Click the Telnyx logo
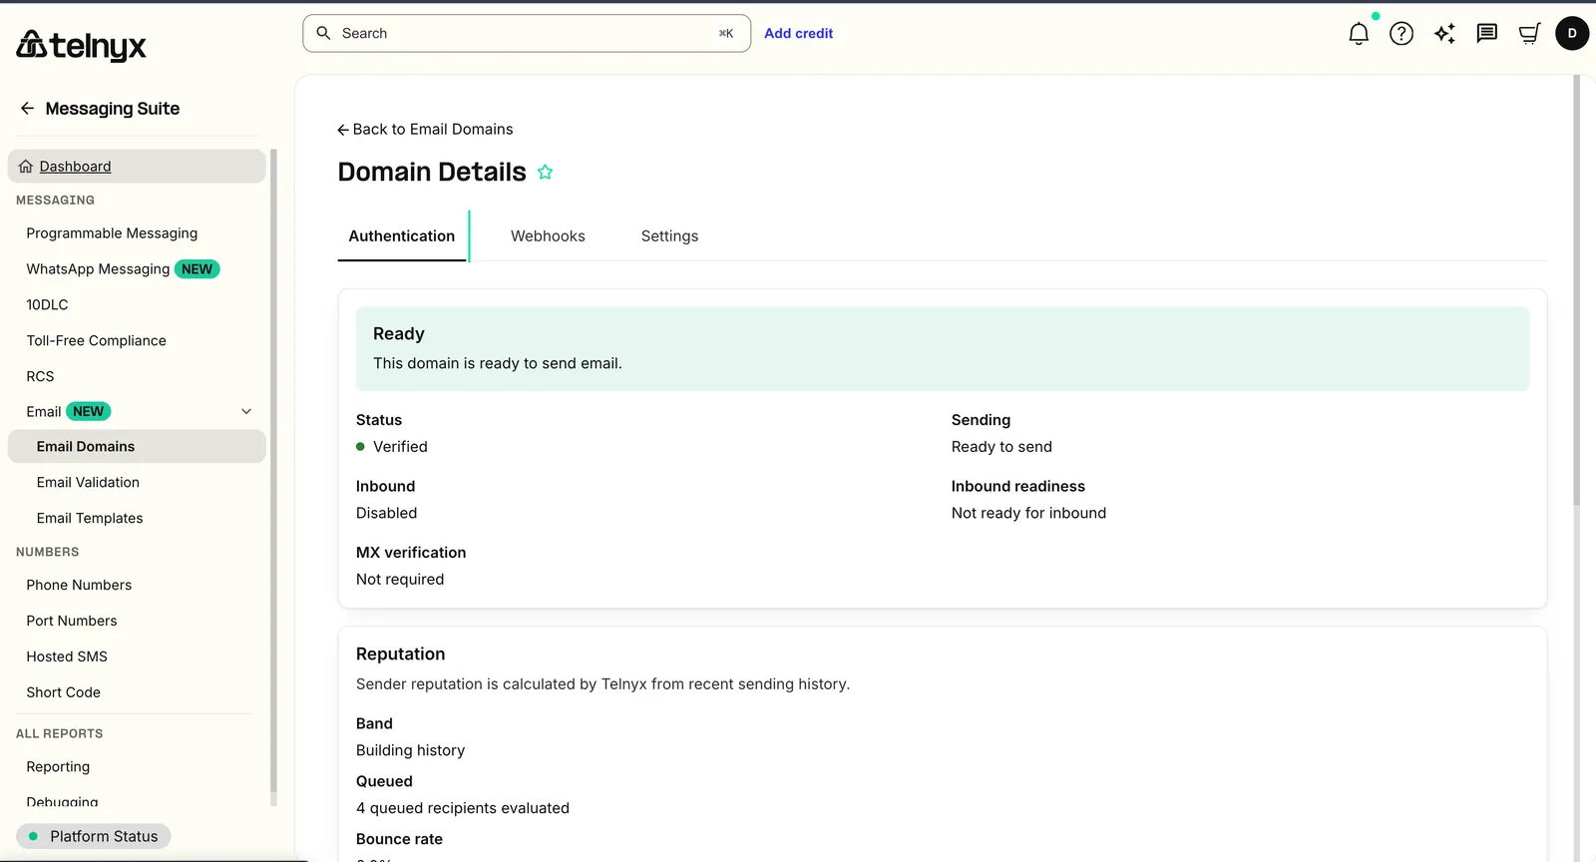This screenshot has height=862, width=1596. (x=81, y=45)
